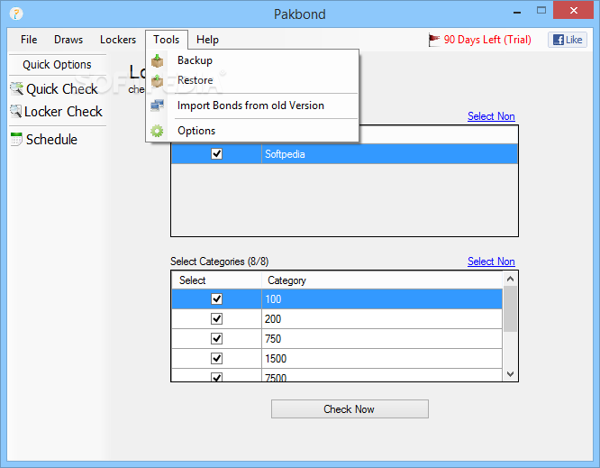Uncheck the Softpedia locker checkbox
Image resolution: width=600 pixels, height=468 pixels.
(216, 154)
